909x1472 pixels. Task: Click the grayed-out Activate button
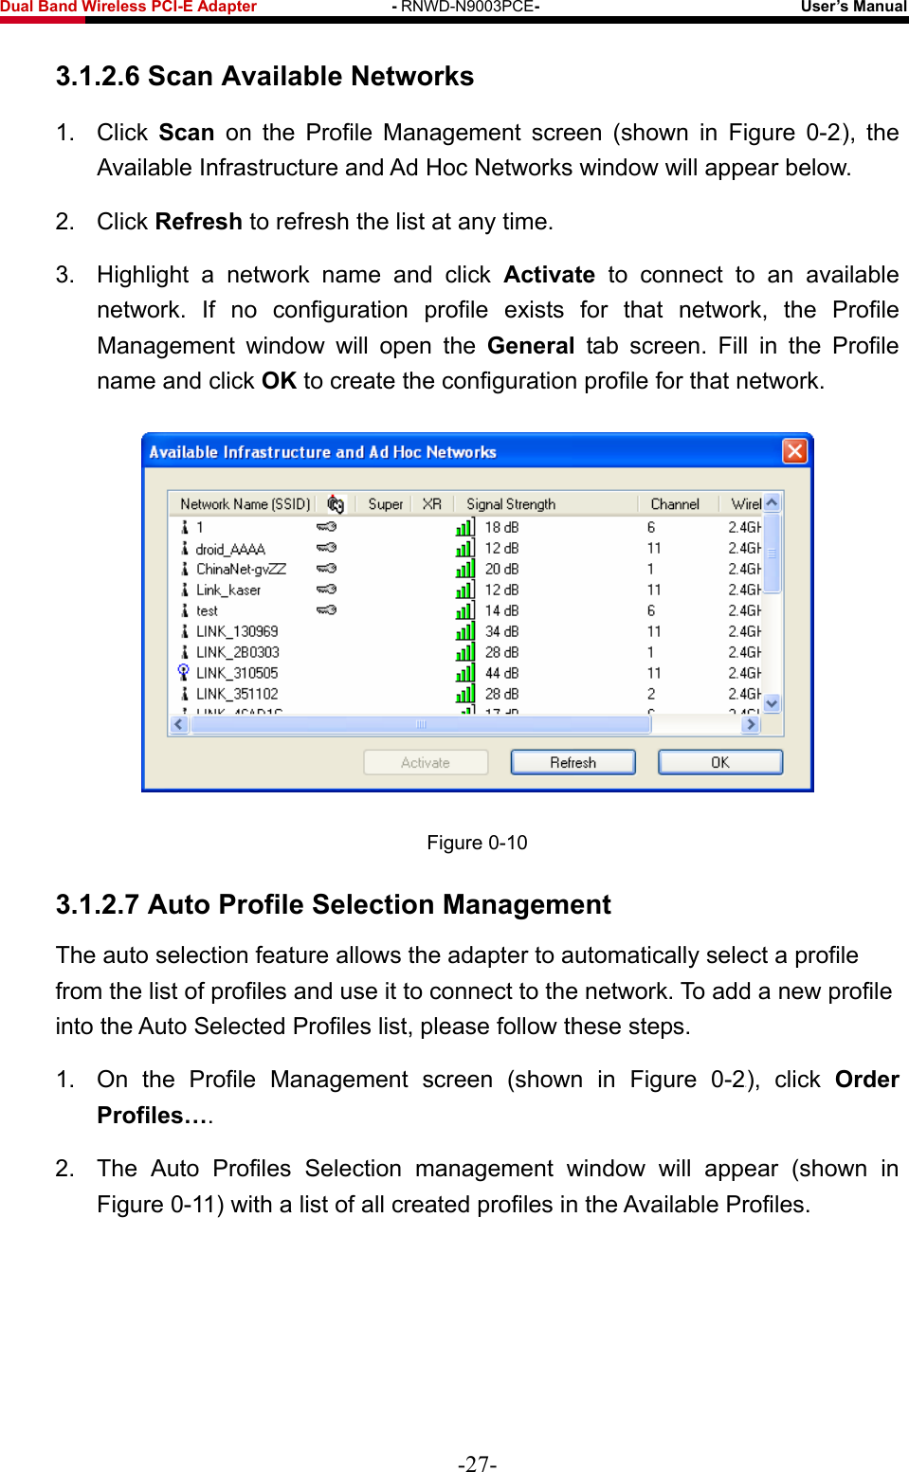426,762
